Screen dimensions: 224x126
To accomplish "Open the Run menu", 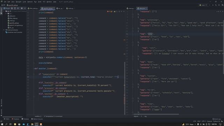I will [35, 2].
